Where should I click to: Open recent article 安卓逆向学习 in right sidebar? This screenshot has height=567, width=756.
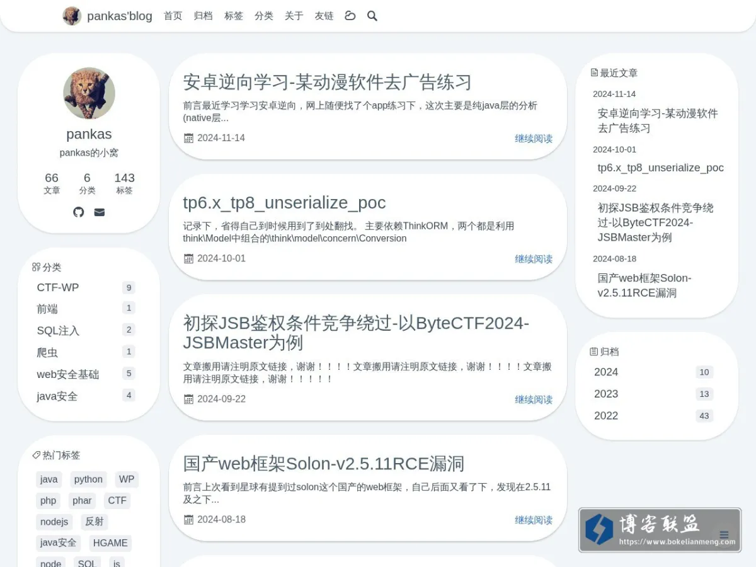[x=658, y=121]
